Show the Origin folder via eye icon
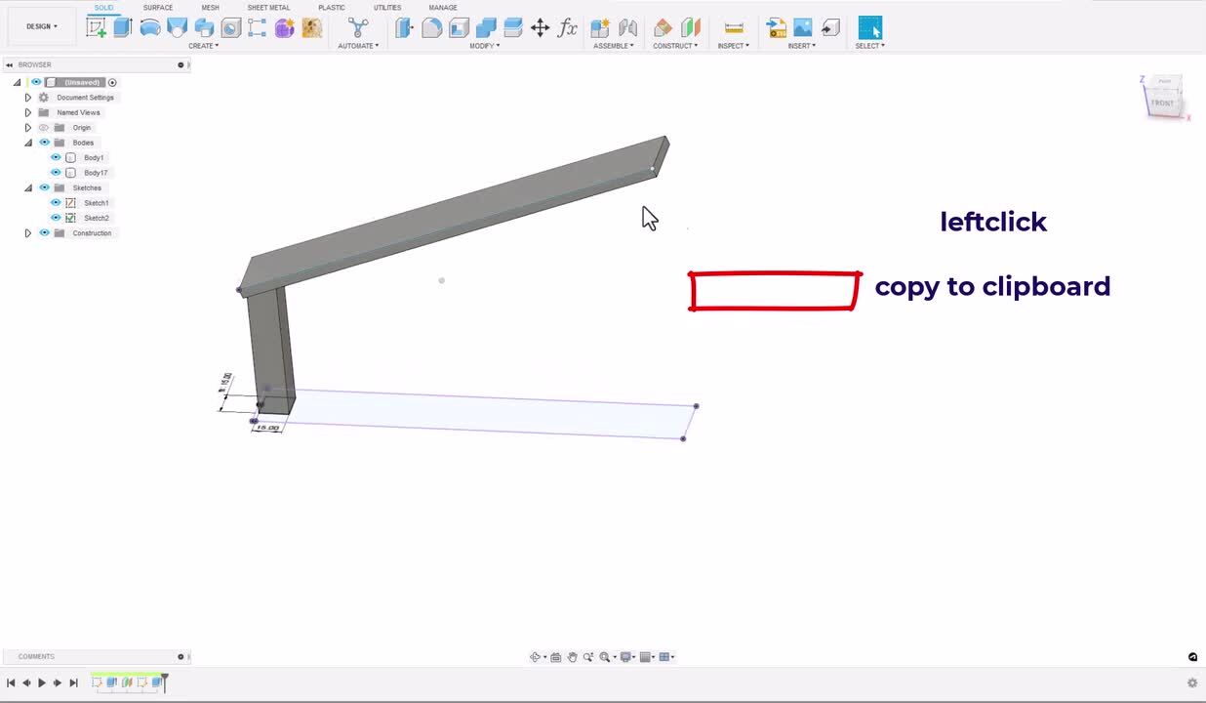1206x703 pixels. (43, 128)
